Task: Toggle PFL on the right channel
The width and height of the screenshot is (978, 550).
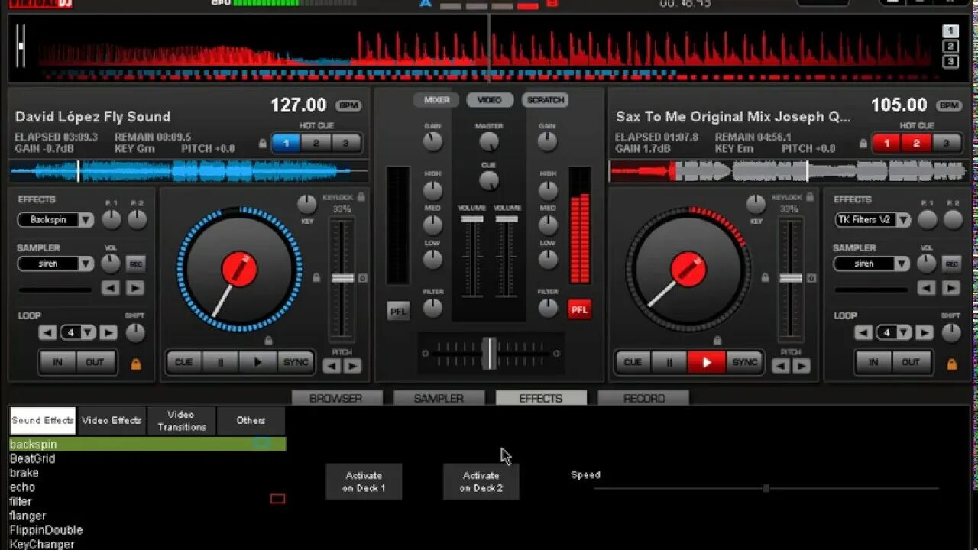Action: (x=579, y=309)
